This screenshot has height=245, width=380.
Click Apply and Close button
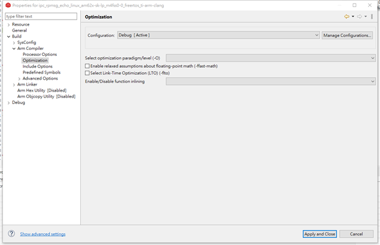coord(319,234)
